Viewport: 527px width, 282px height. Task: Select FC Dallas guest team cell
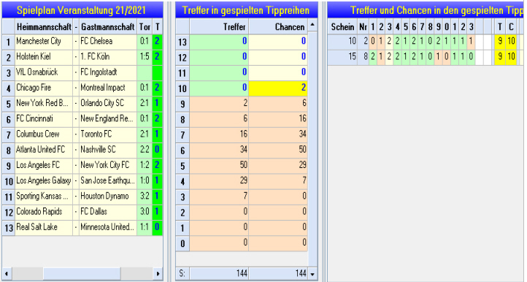pos(108,212)
